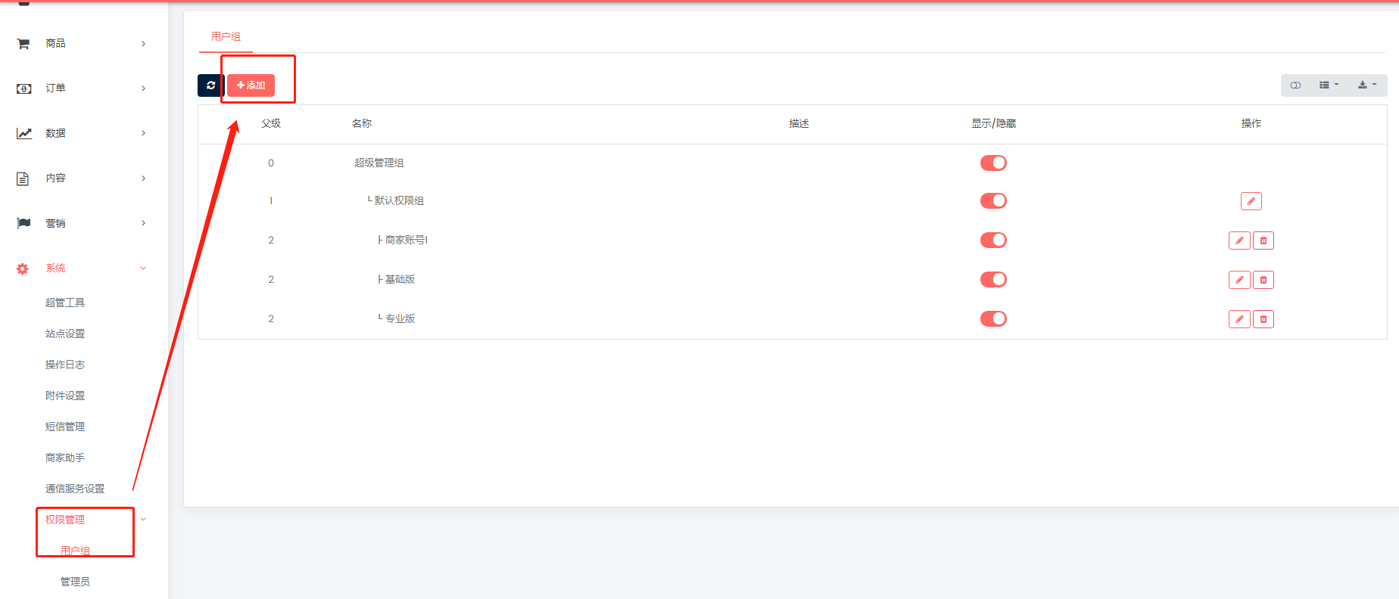
Task: Select the 用户组 sidebar item
Action: tap(75, 551)
